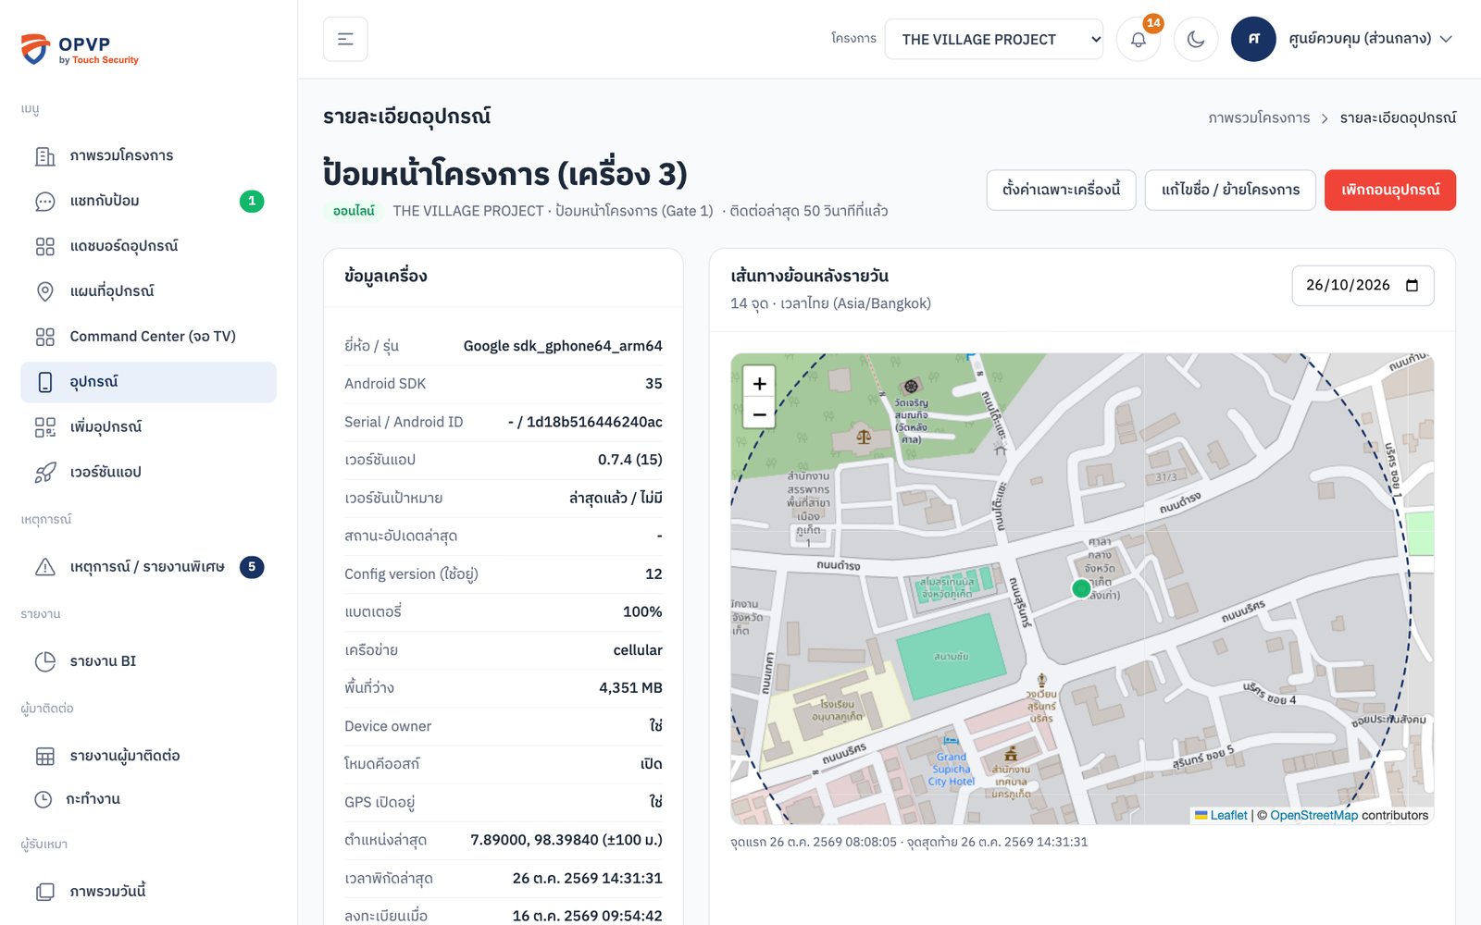Select the อุปกรณ์ phone icon

(x=44, y=383)
